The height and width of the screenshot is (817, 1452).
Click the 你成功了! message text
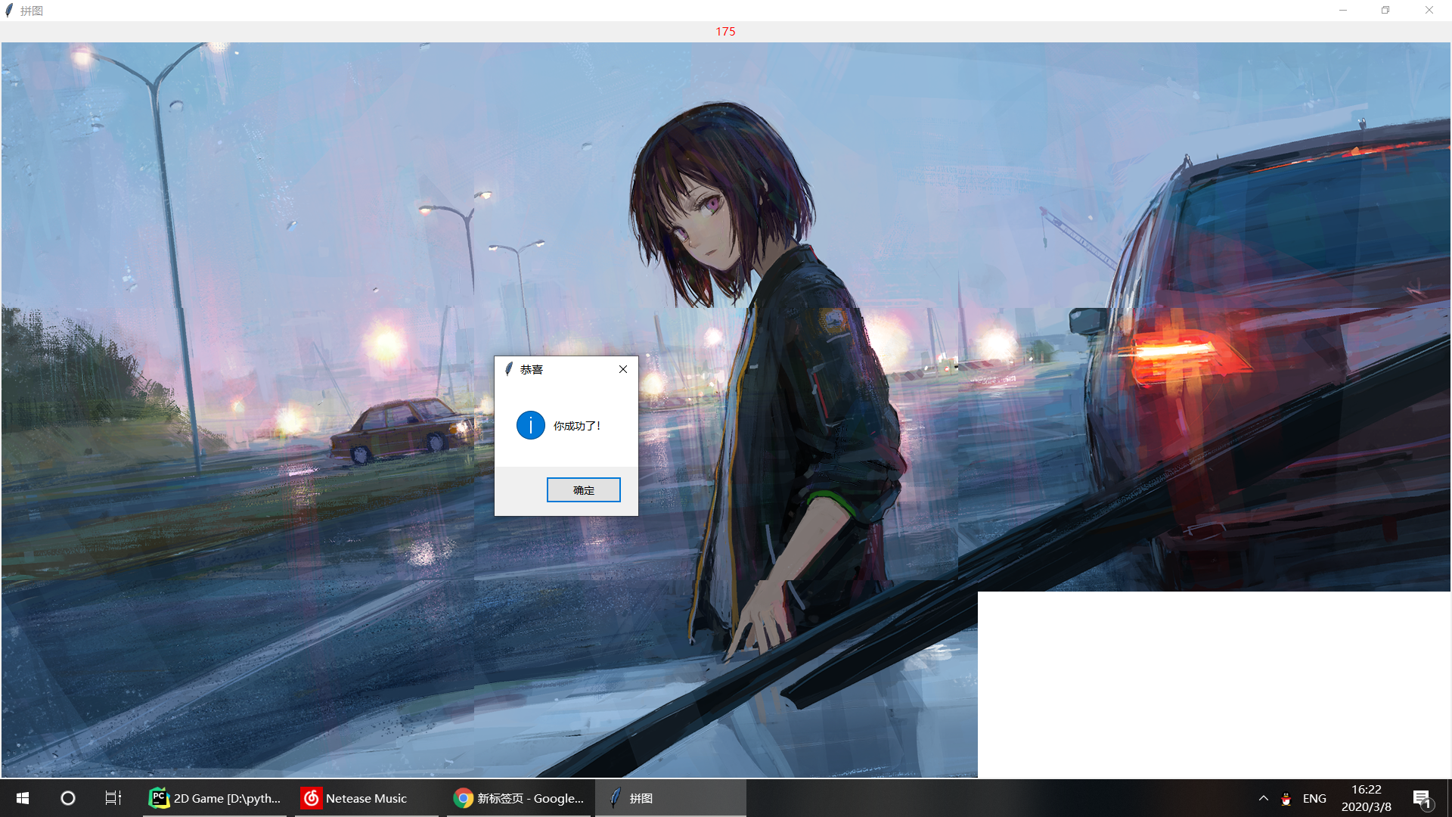point(577,426)
